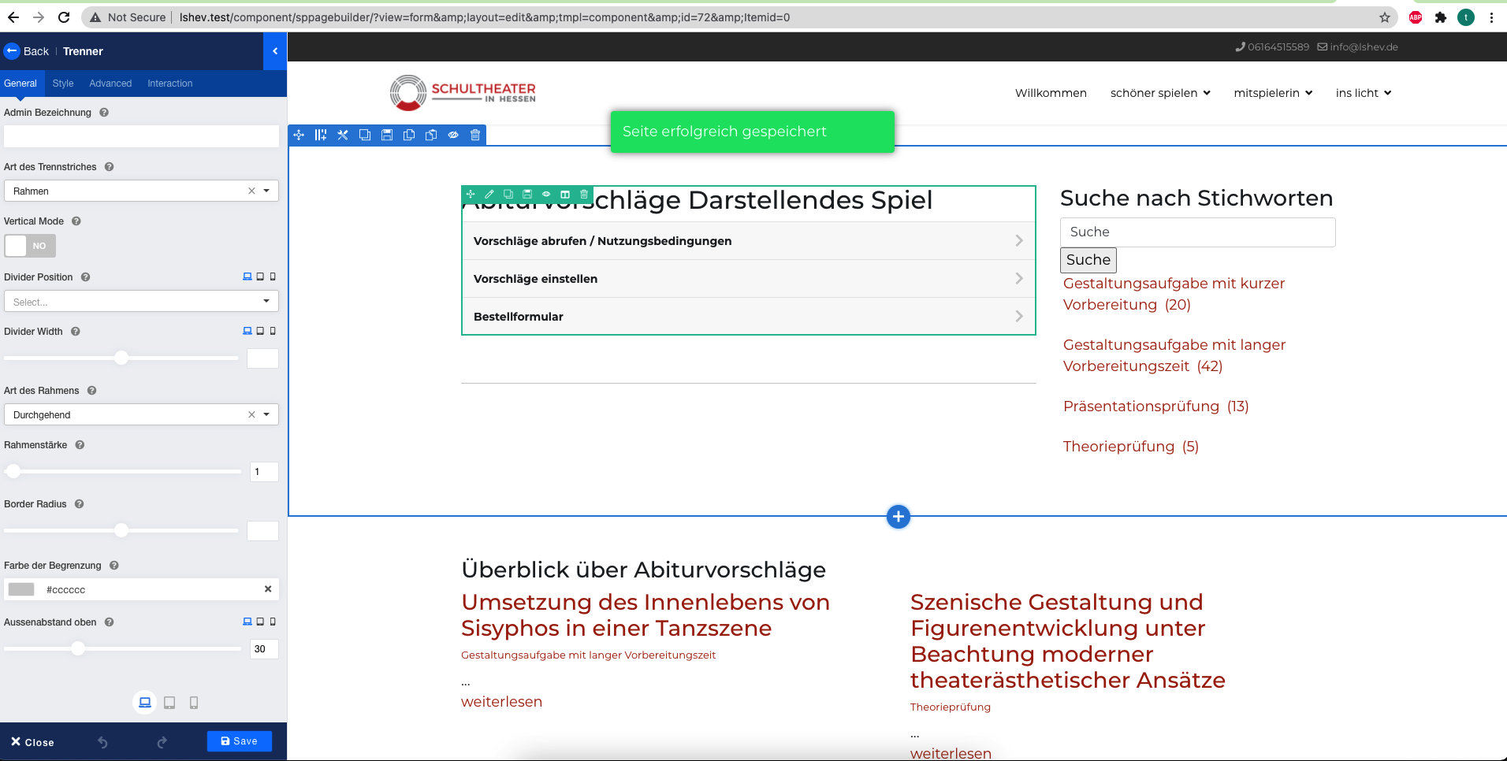Collapse the sidebar with the left chevron
The width and height of the screenshot is (1507, 761).
point(275,51)
